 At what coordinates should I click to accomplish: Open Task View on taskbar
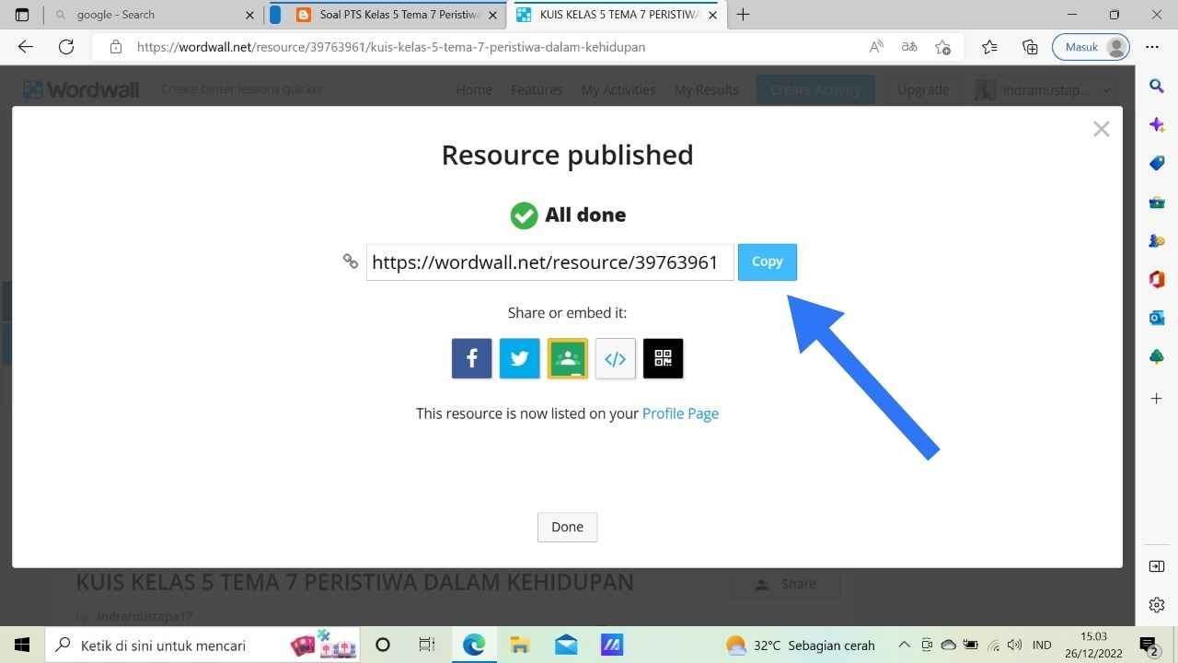click(427, 645)
